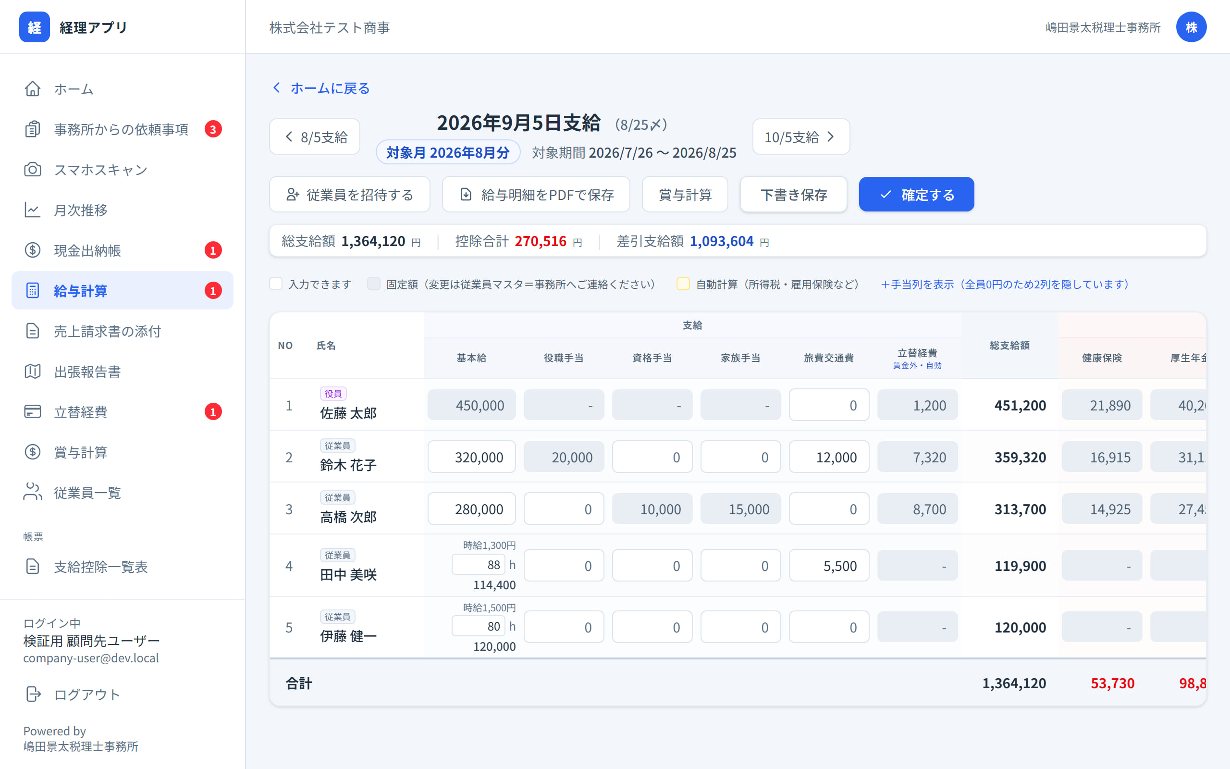Click the blue 経 app logo icon
This screenshot has height=769, width=1230.
tap(34, 27)
